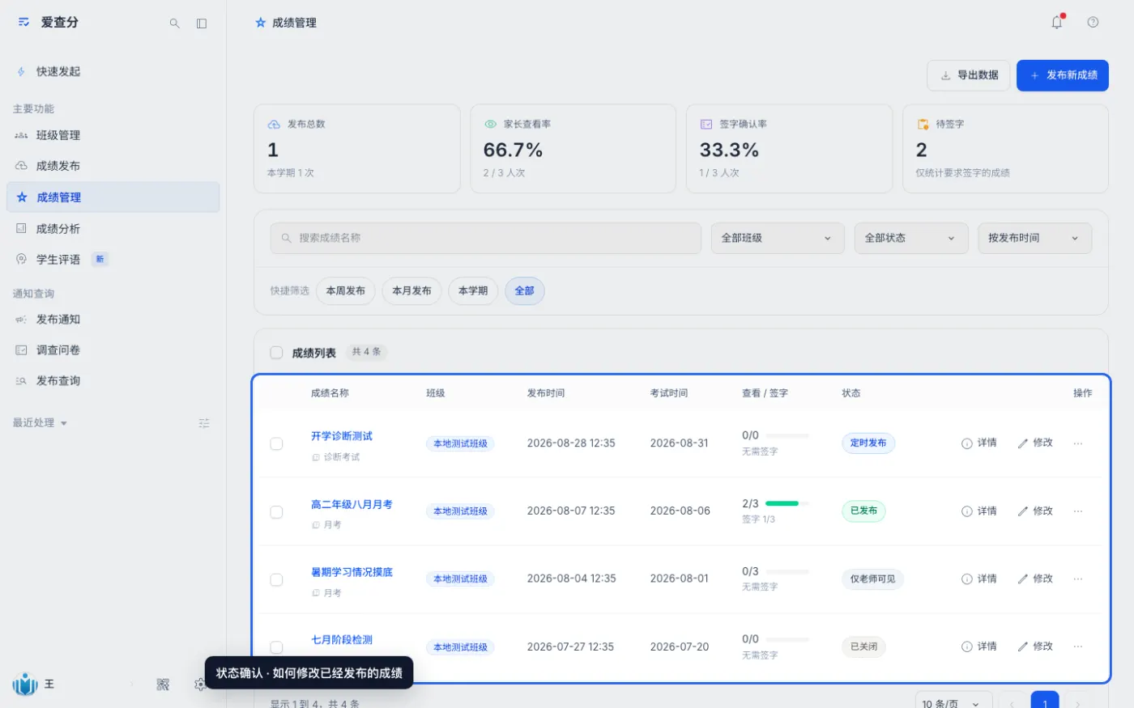Image resolution: width=1134 pixels, height=708 pixels.
Task: Click 修改 for 开学诊断测试
Action: click(1035, 443)
